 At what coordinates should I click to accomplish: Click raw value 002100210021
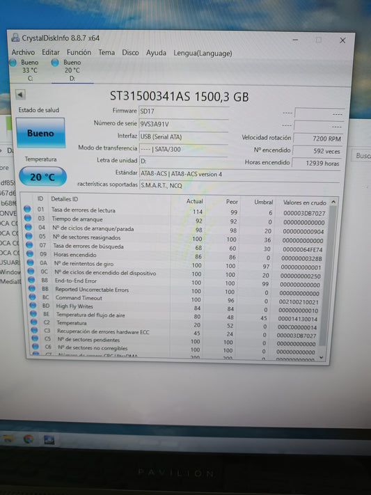coord(299,302)
